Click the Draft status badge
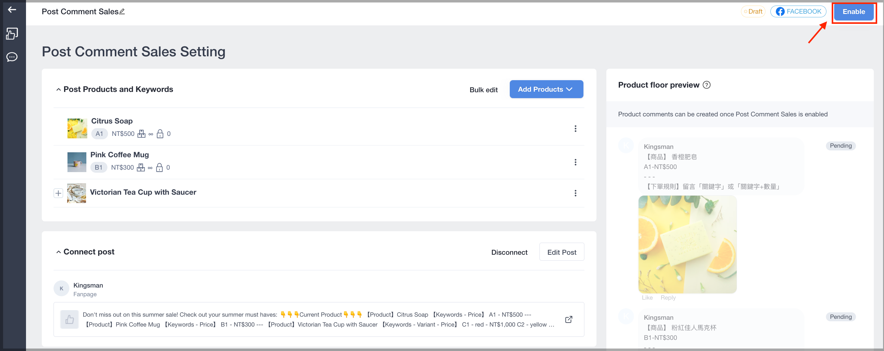 (753, 11)
